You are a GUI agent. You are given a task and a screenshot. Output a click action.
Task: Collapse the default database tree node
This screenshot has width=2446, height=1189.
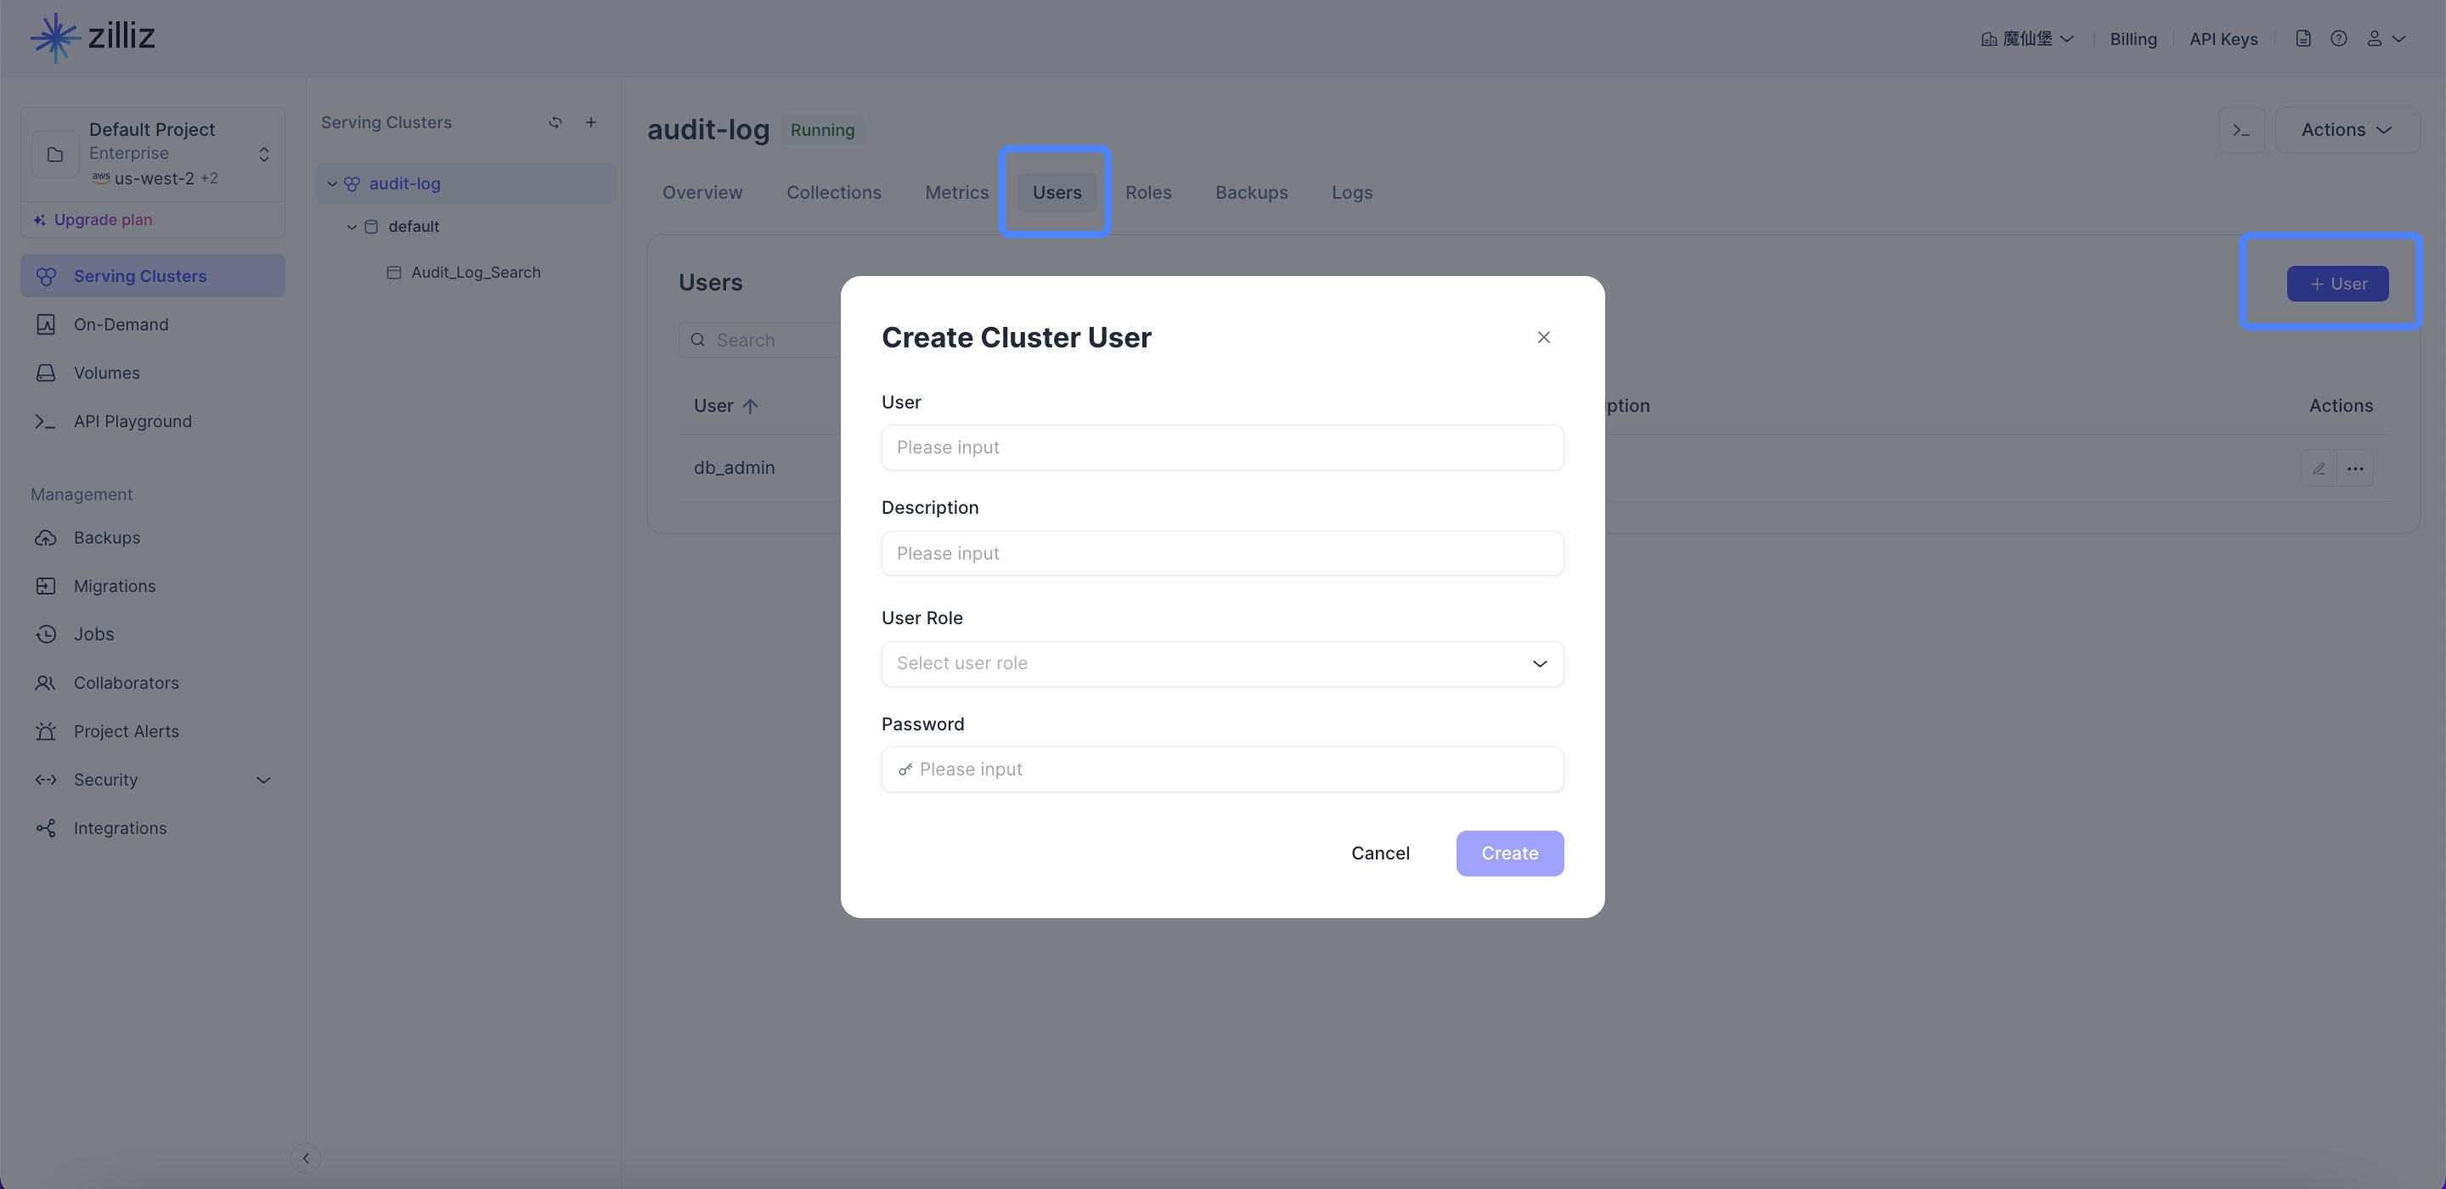point(352,227)
